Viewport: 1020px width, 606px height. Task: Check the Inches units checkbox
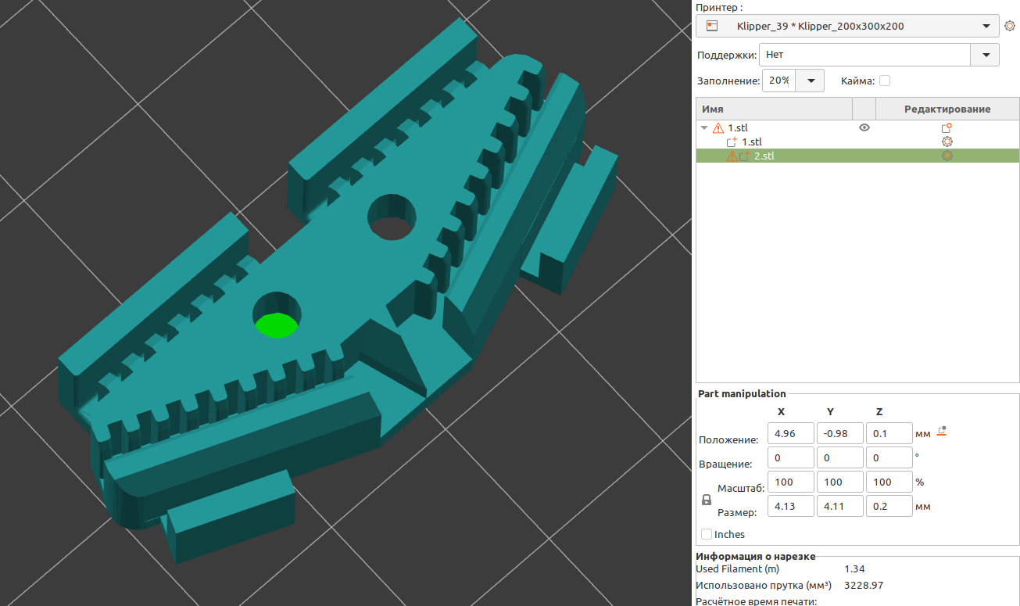707,534
